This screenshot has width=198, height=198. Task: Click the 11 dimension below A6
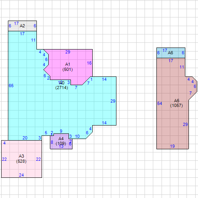pyautogui.click(x=182, y=67)
